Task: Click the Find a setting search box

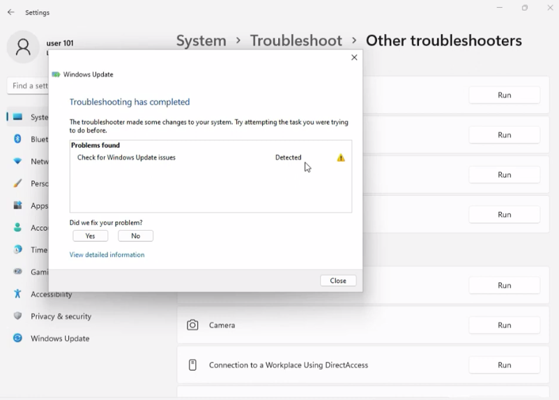Action: (x=28, y=86)
